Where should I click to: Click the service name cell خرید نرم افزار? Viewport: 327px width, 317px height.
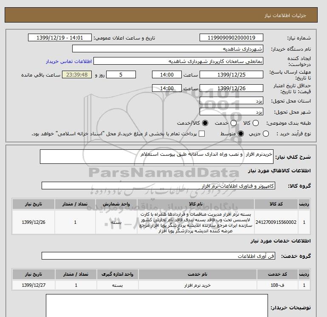tap(197, 285)
